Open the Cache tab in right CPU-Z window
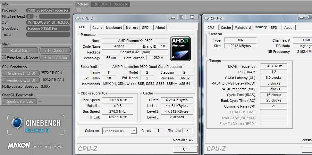Screen dimensions: 312x155 coord(226,28)
